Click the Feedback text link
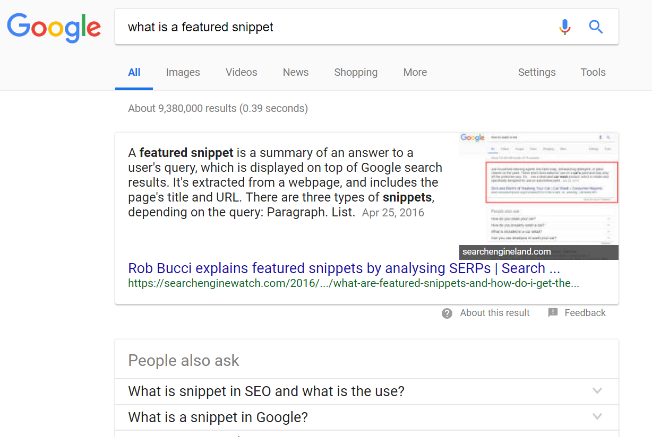652x437 pixels. coord(585,313)
